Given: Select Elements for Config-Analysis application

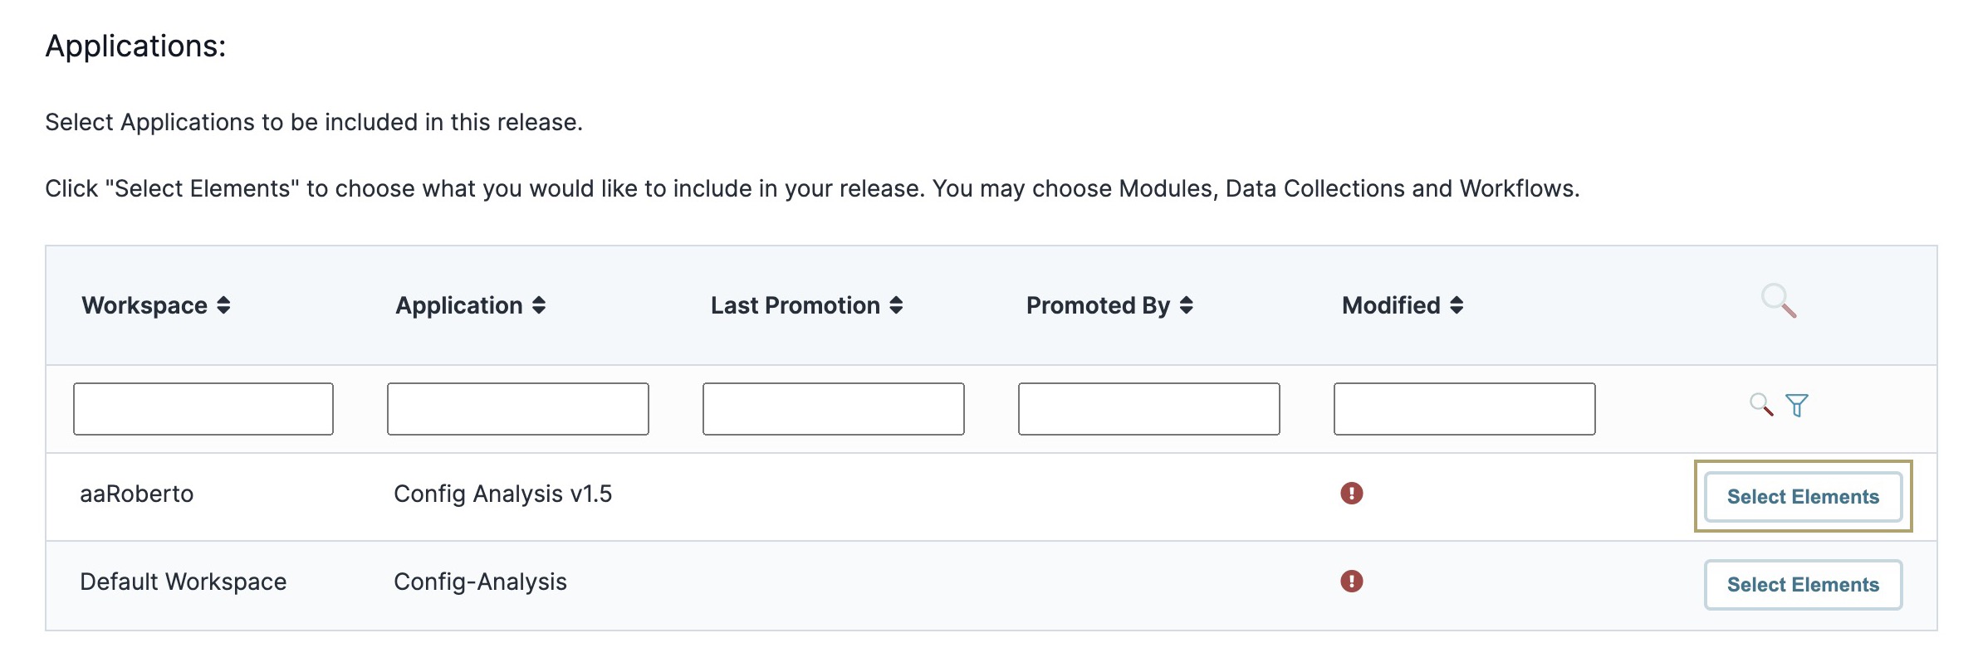Looking at the screenshot, I should [x=1803, y=585].
